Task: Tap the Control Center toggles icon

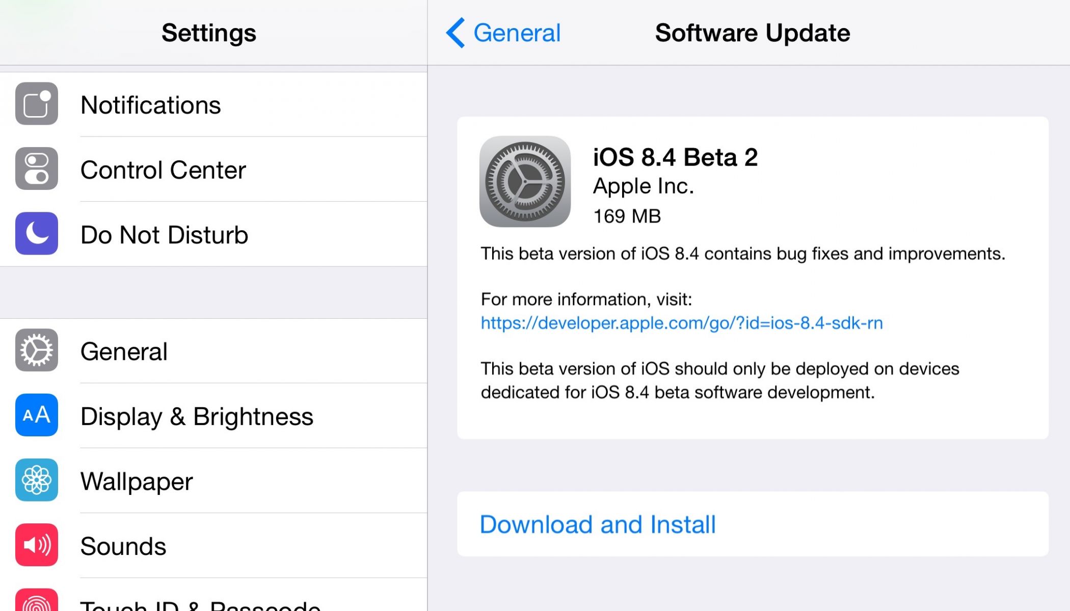Action: (x=36, y=169)
